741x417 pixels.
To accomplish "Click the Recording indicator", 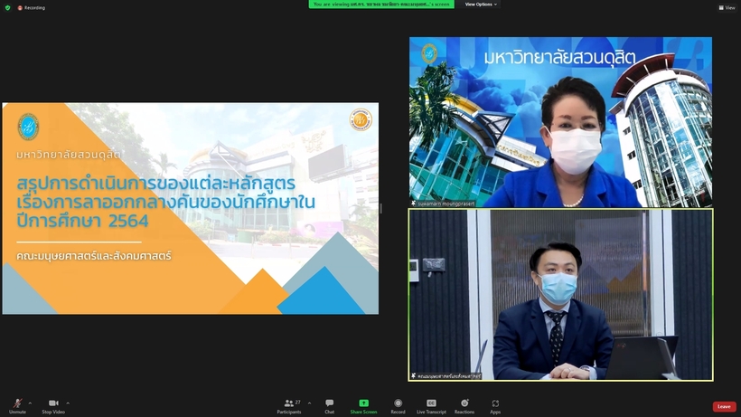I will [x=32, y=7].
